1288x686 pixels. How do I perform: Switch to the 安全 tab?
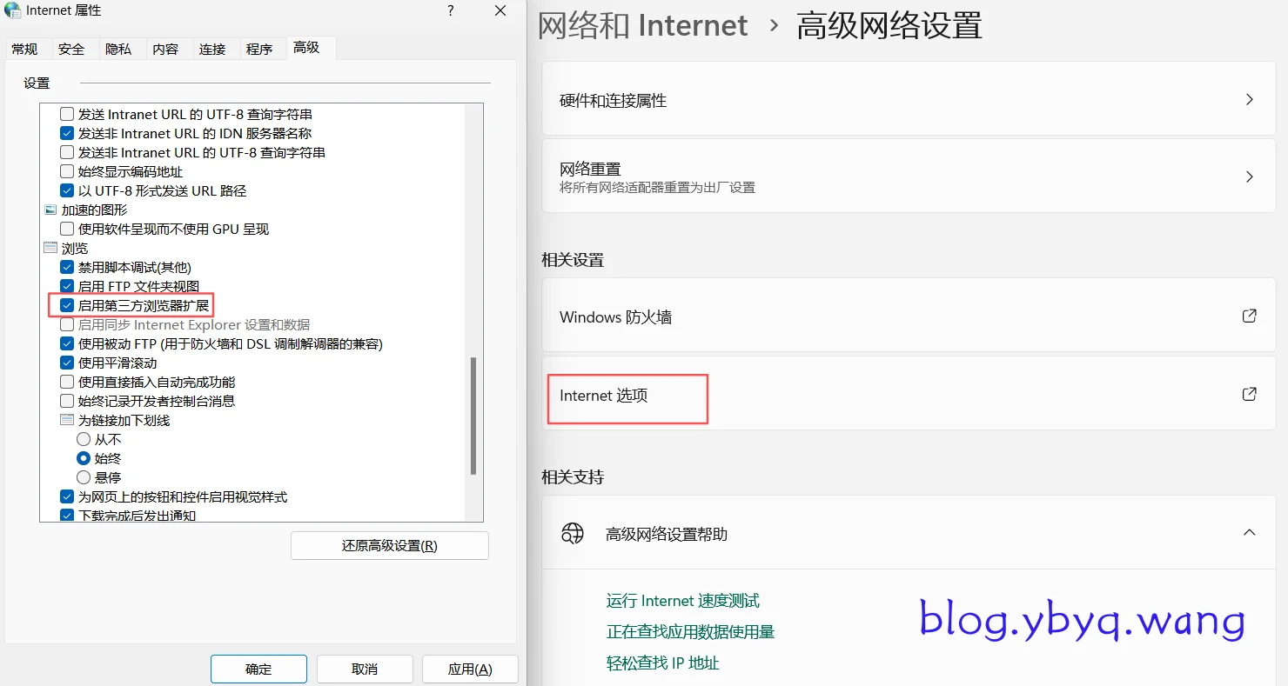coord(71,50)
